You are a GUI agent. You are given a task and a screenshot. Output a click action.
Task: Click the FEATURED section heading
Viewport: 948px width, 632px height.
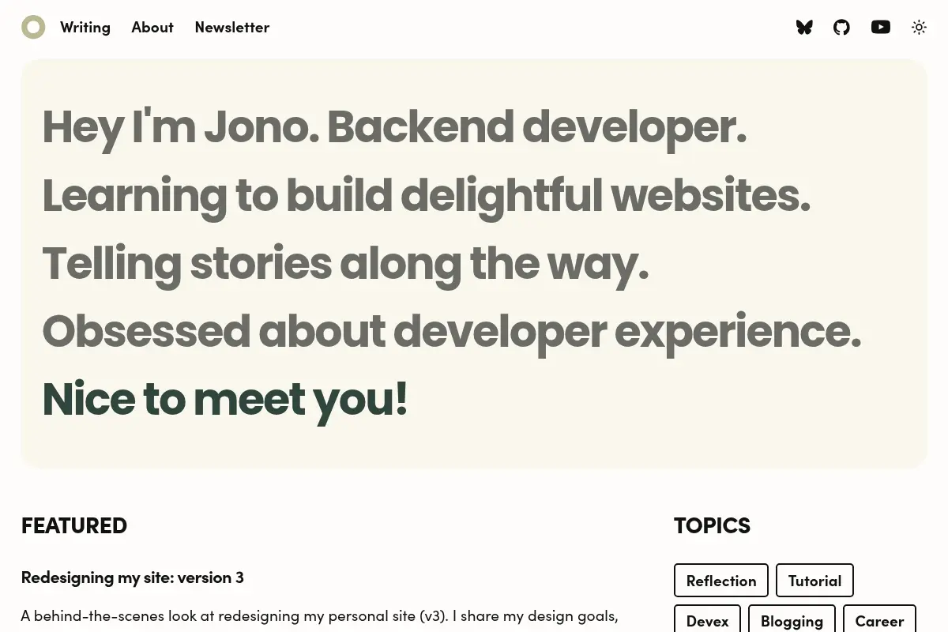pyautogui.click(x=74, y=525)
